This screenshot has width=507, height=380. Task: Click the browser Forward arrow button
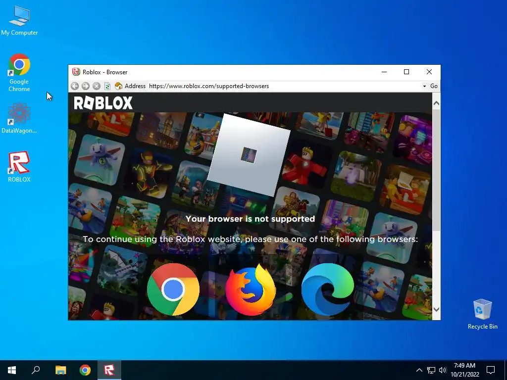point(86,86)
